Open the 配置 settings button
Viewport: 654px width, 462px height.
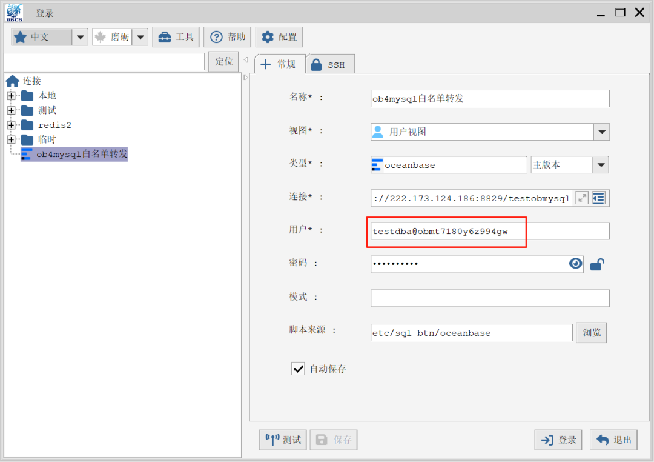point(279,37)
